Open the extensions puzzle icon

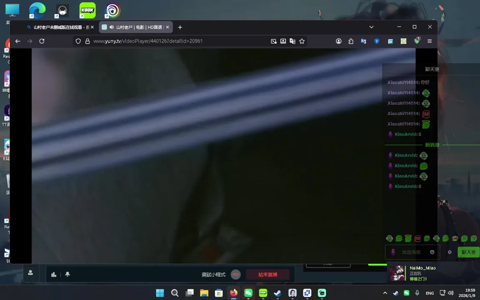click(351, 41)
